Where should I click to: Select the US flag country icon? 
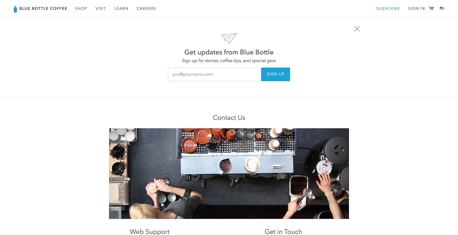[x=442, y=8]
